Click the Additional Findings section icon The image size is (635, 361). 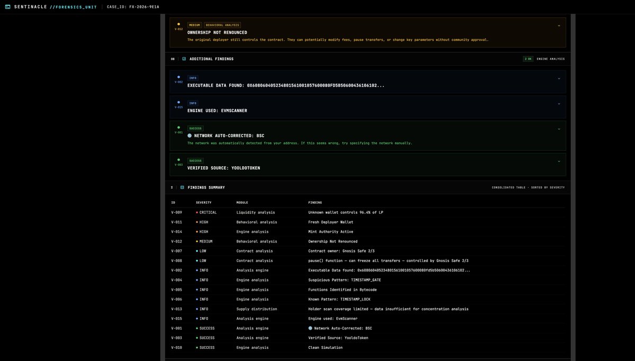coord(184,59)
